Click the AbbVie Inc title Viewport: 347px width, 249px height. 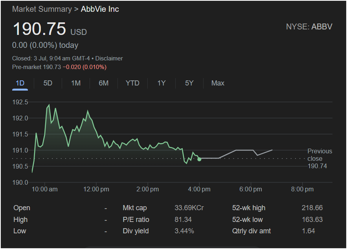pos(100,9)
